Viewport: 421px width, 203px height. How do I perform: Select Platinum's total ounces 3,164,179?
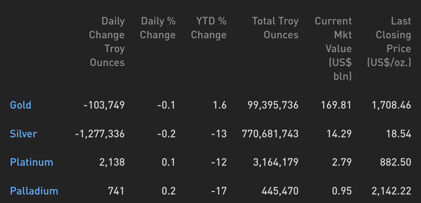pos(276,162)
